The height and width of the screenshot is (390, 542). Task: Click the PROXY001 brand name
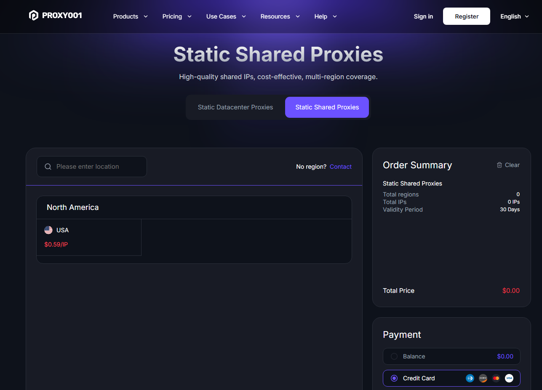point(62,16)
